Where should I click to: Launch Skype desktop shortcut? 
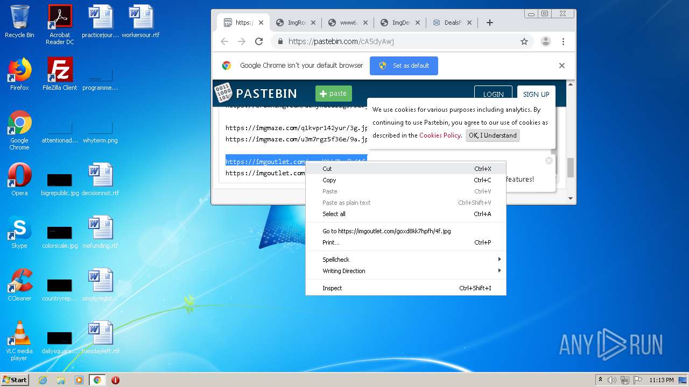click(x=19, y=232)
